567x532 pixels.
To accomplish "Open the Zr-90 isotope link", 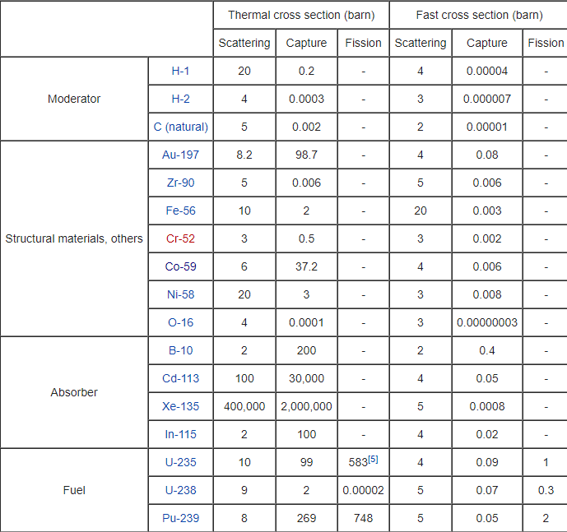I will [x=180, y=183].
